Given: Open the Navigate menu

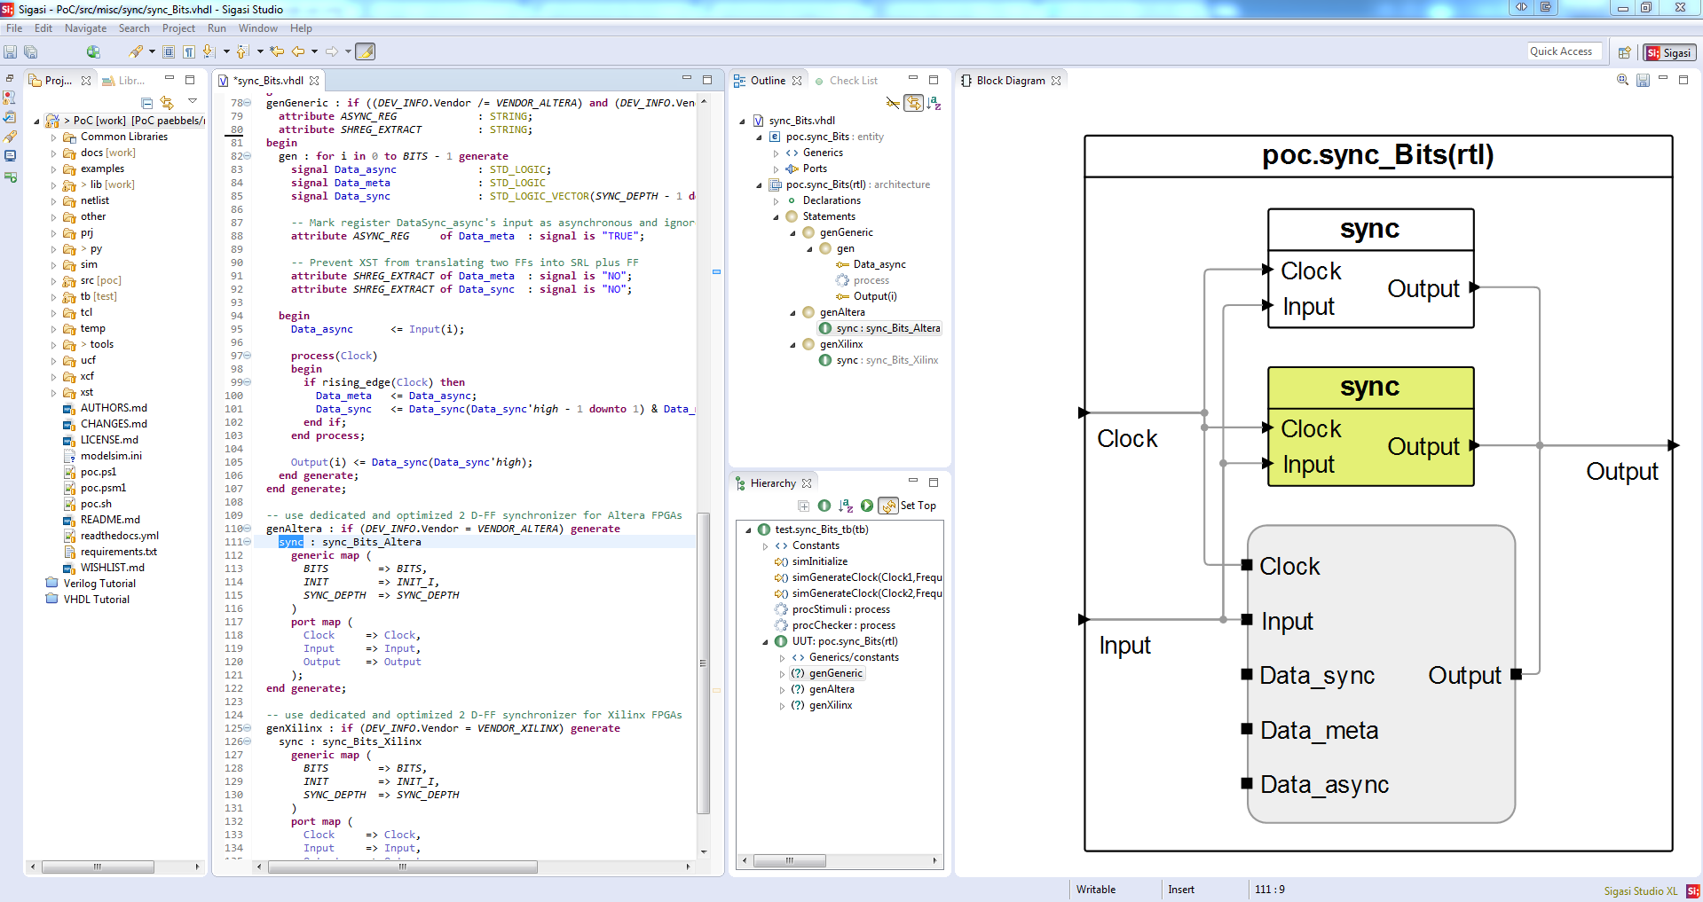Looking at the screenshot, I should [85, 28].
